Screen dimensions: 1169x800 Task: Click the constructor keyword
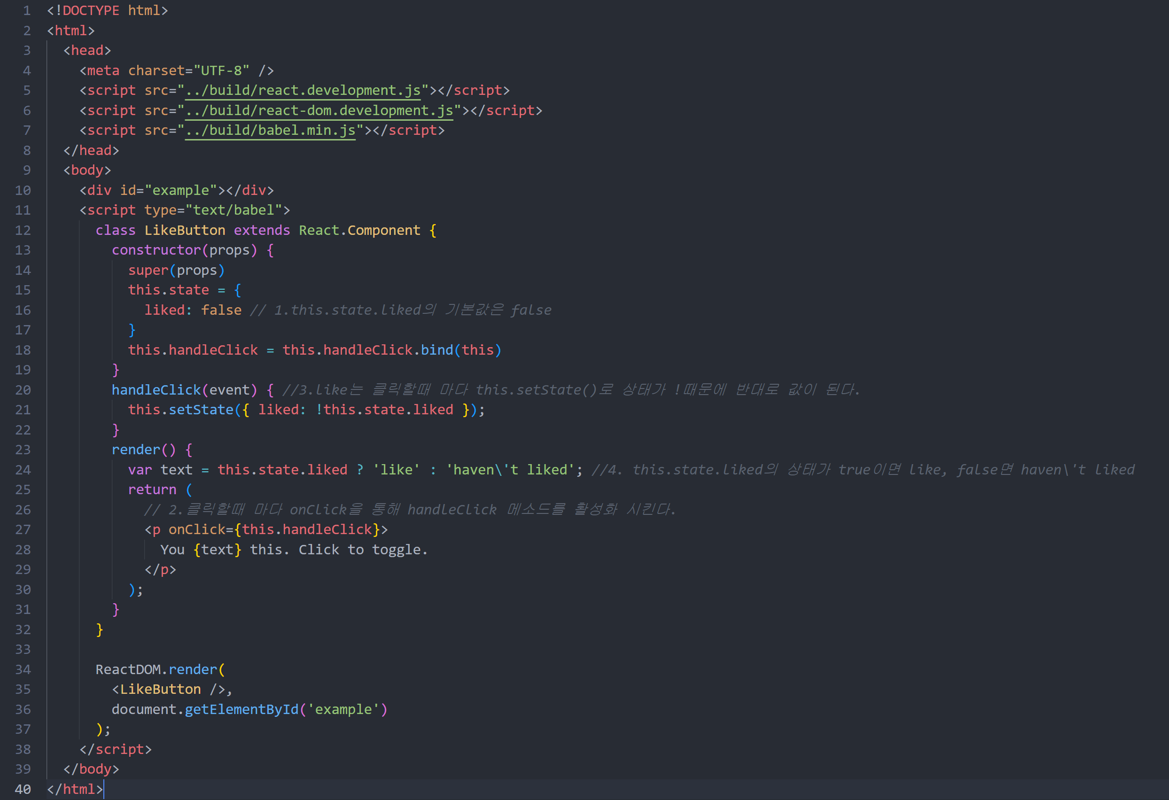[156, 250]
